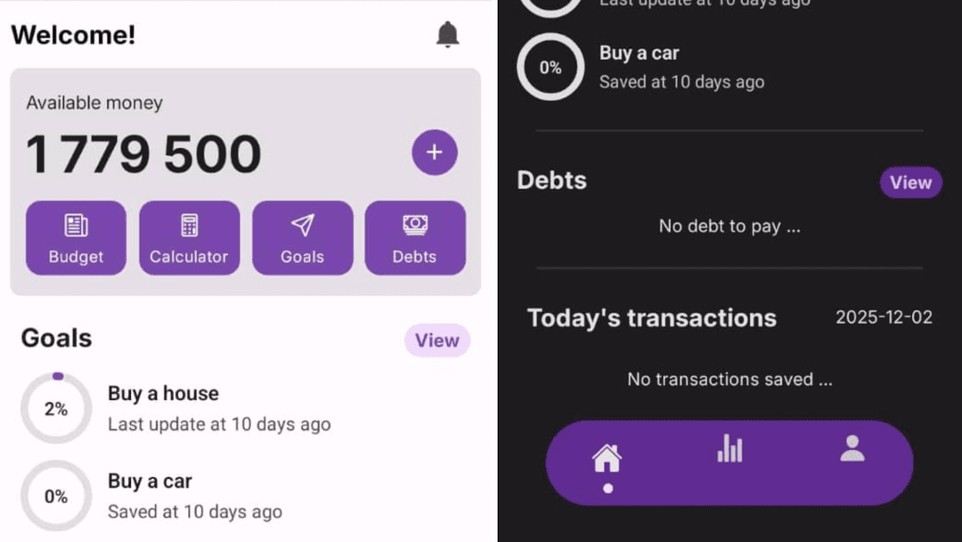Select the Buy a car goal in light screen
962x542 pixels.
(150, 481)
